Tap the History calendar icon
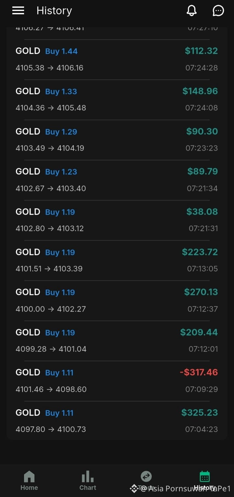 point(205,477)
